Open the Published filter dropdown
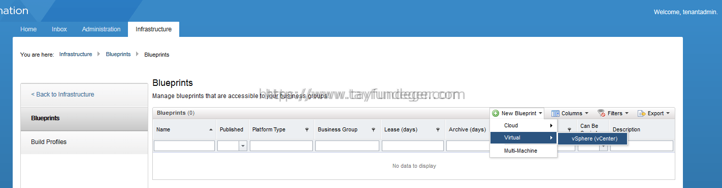 (x=243, y=146)
